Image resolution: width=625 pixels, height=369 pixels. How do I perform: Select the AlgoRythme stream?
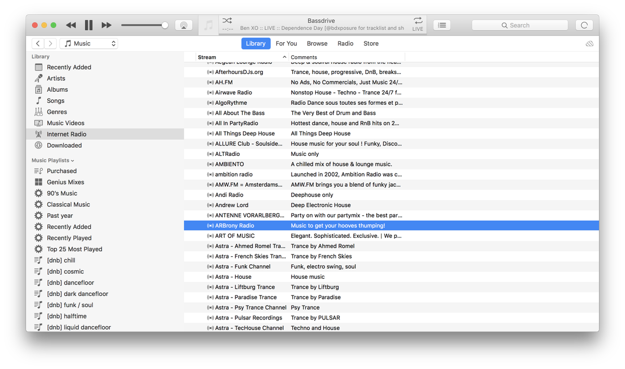391,103
